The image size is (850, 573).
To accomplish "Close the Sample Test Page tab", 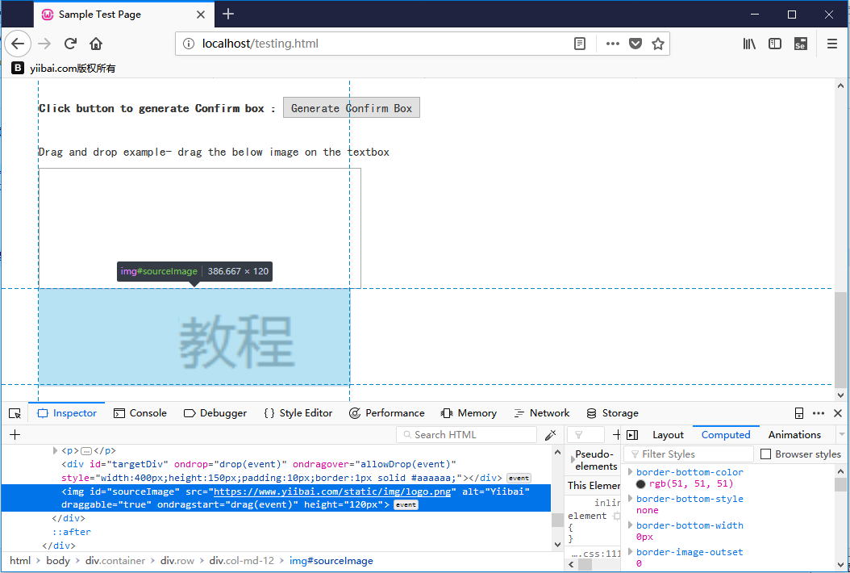I will point(201,15).
